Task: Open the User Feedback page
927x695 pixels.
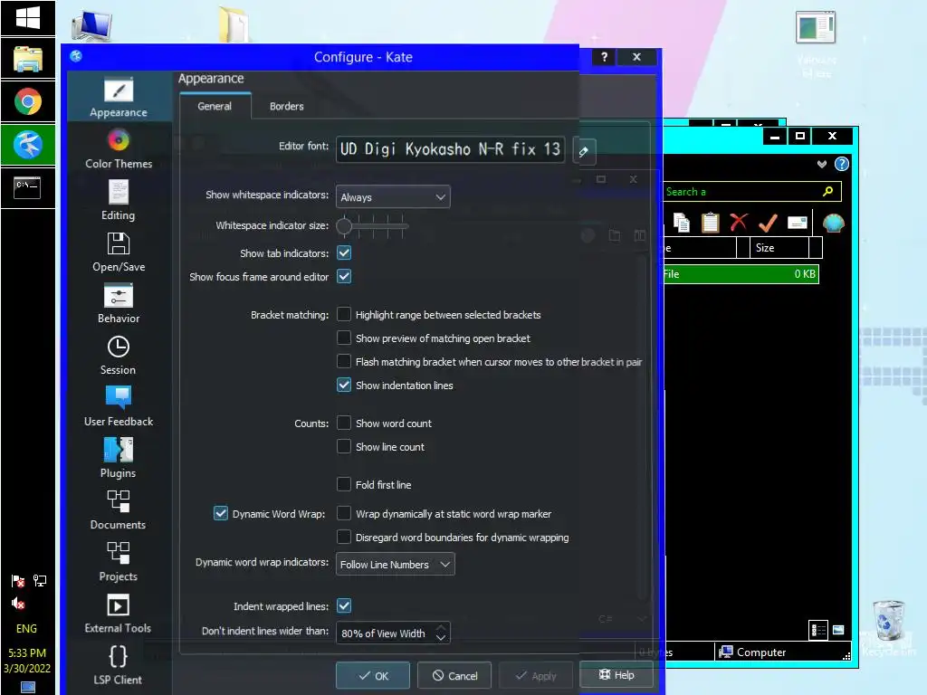Action: [x=119, y=406]
